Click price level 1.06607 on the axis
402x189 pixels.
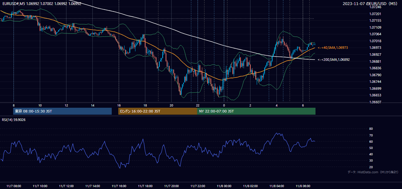(x=375, y=102)
